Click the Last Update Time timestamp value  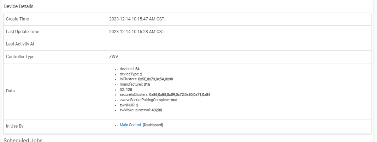pyautogui.click(x=137, y=32)
